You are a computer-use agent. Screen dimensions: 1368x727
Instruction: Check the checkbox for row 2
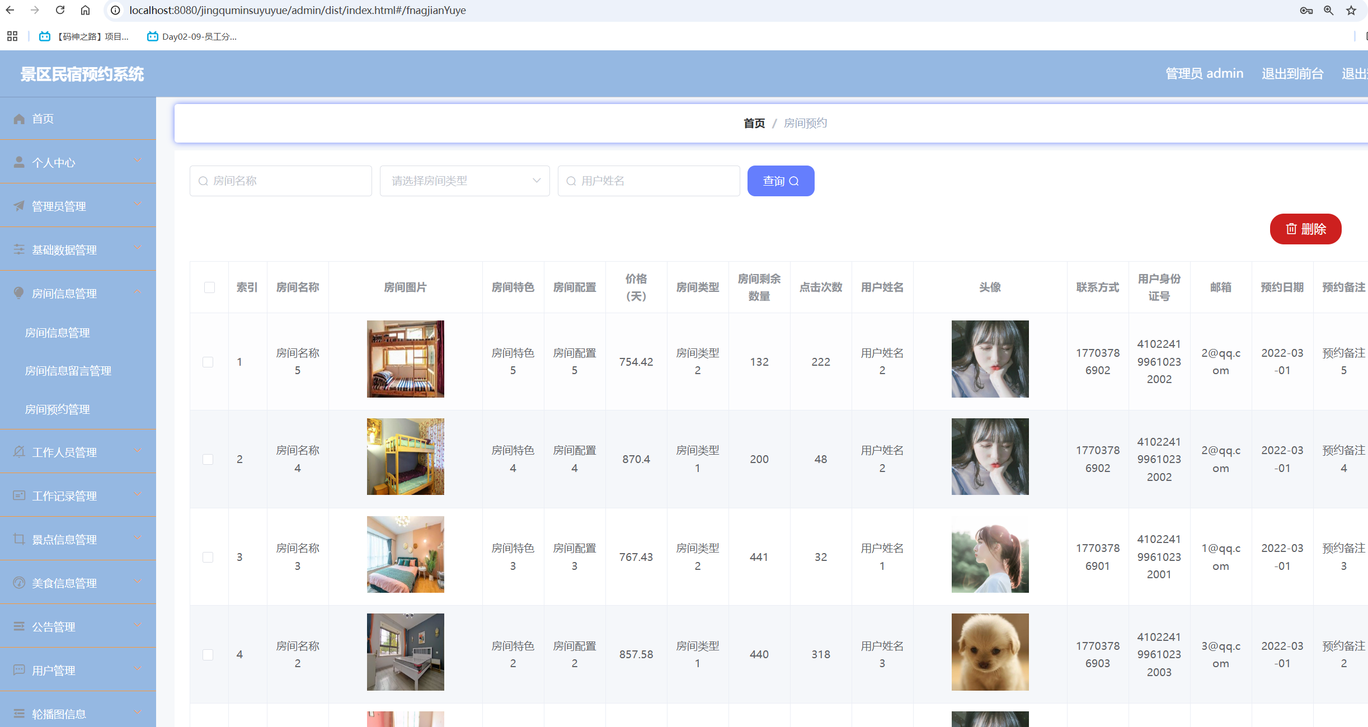point(208,459)
